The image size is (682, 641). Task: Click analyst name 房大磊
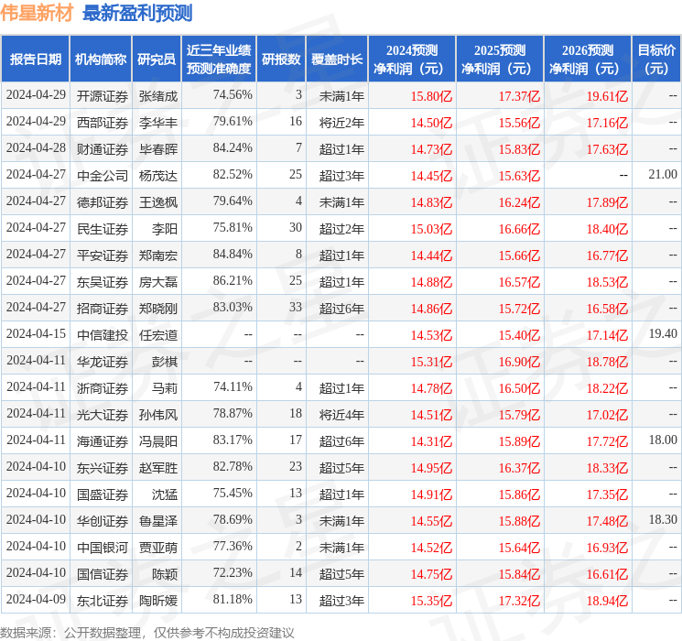click(158, 282)
